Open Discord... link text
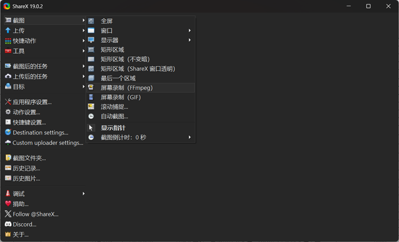The image size is (399, 242). click(25, 224)
